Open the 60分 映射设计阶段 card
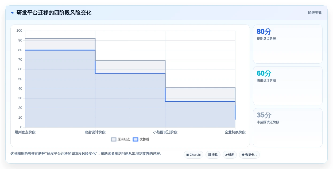This screenshot has width=333, height=169. click(288, 86)
